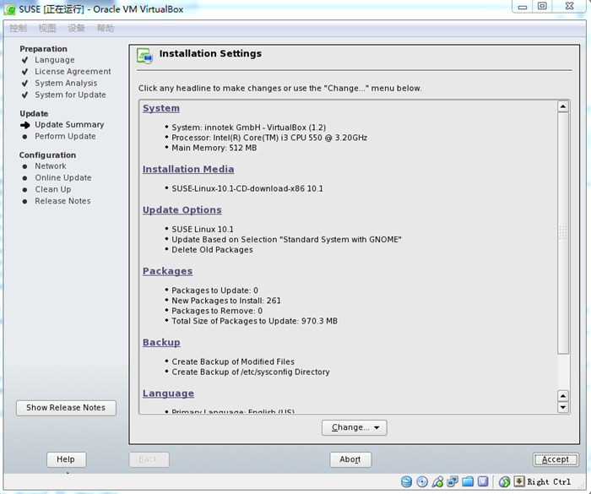Image resolution: width=591 pixels, height=494 pixels.
Task: Open the 帮助 menu
Action: click(x=106, y=28)
